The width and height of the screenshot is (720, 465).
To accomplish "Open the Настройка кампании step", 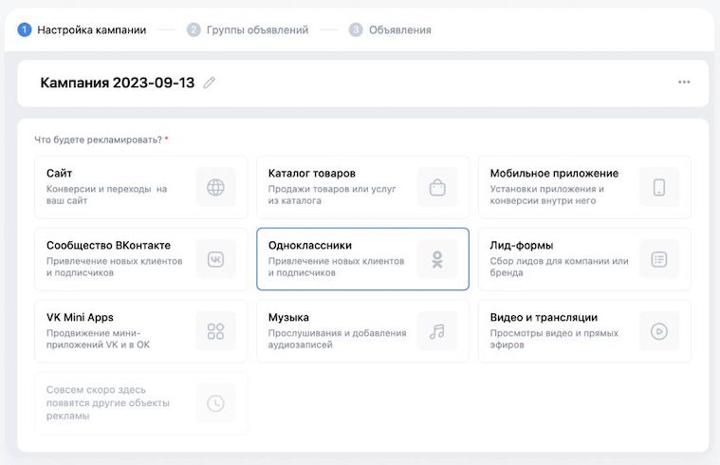I will [92, 29].
